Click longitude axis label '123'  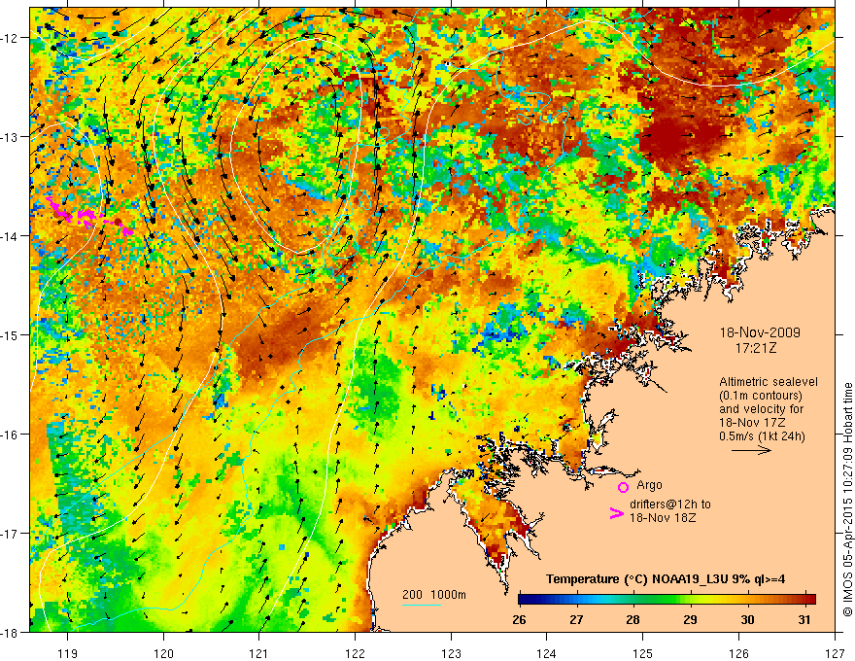click(x=451, y=653)
